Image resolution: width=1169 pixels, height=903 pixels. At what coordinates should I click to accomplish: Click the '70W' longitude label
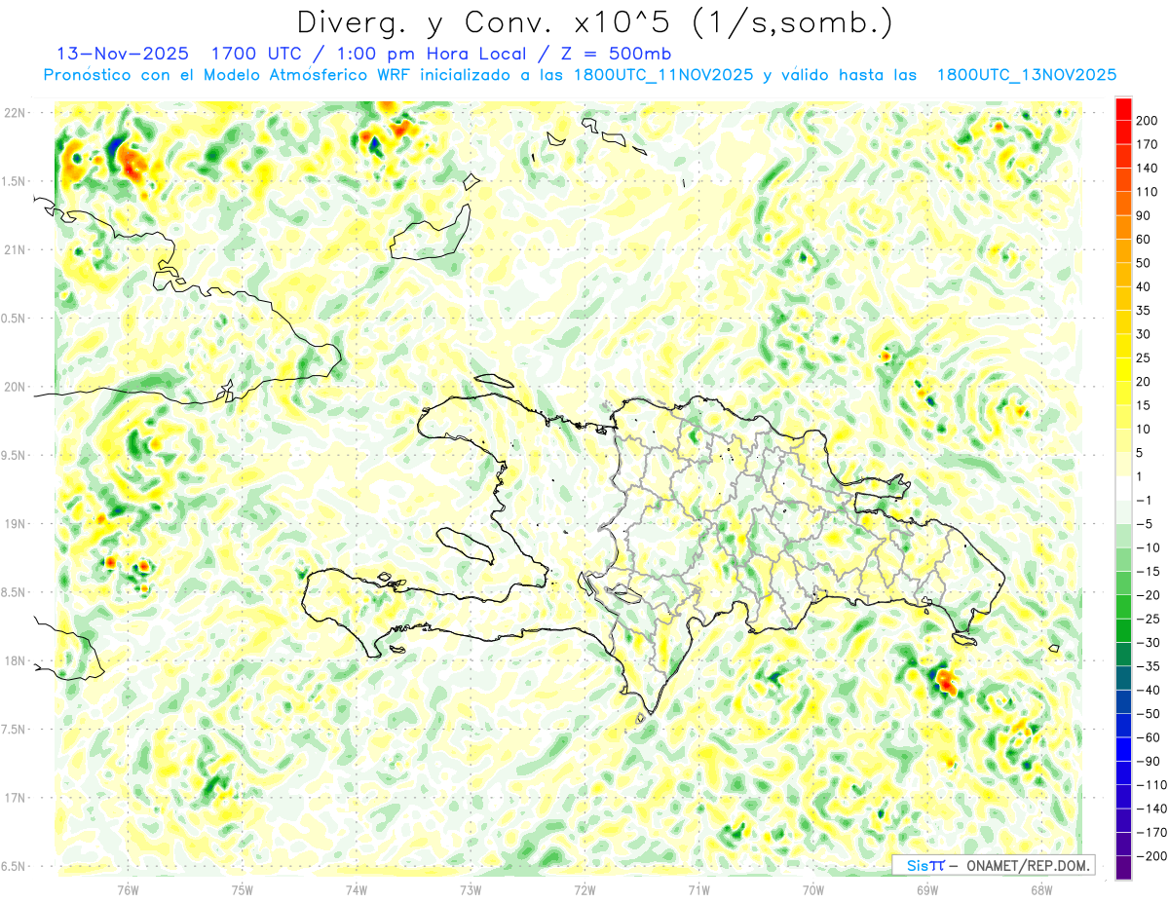pos(813,890)
